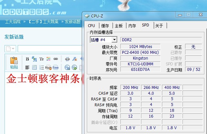
Task: Insert free content with the Free icon
Action: [56, 68]
